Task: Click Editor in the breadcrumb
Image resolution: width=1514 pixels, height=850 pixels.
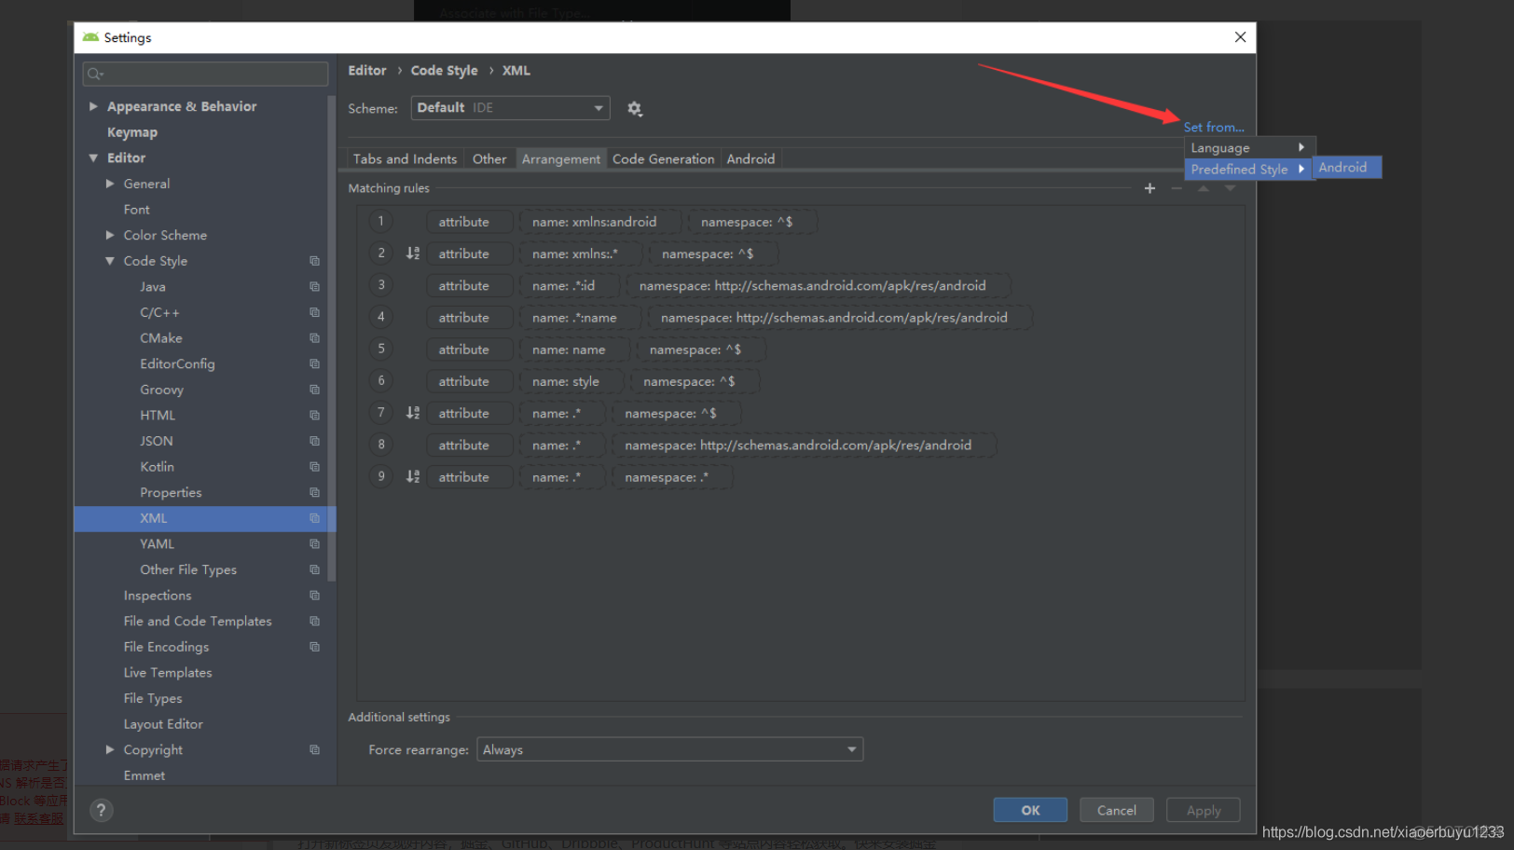Action: [367, 71]
